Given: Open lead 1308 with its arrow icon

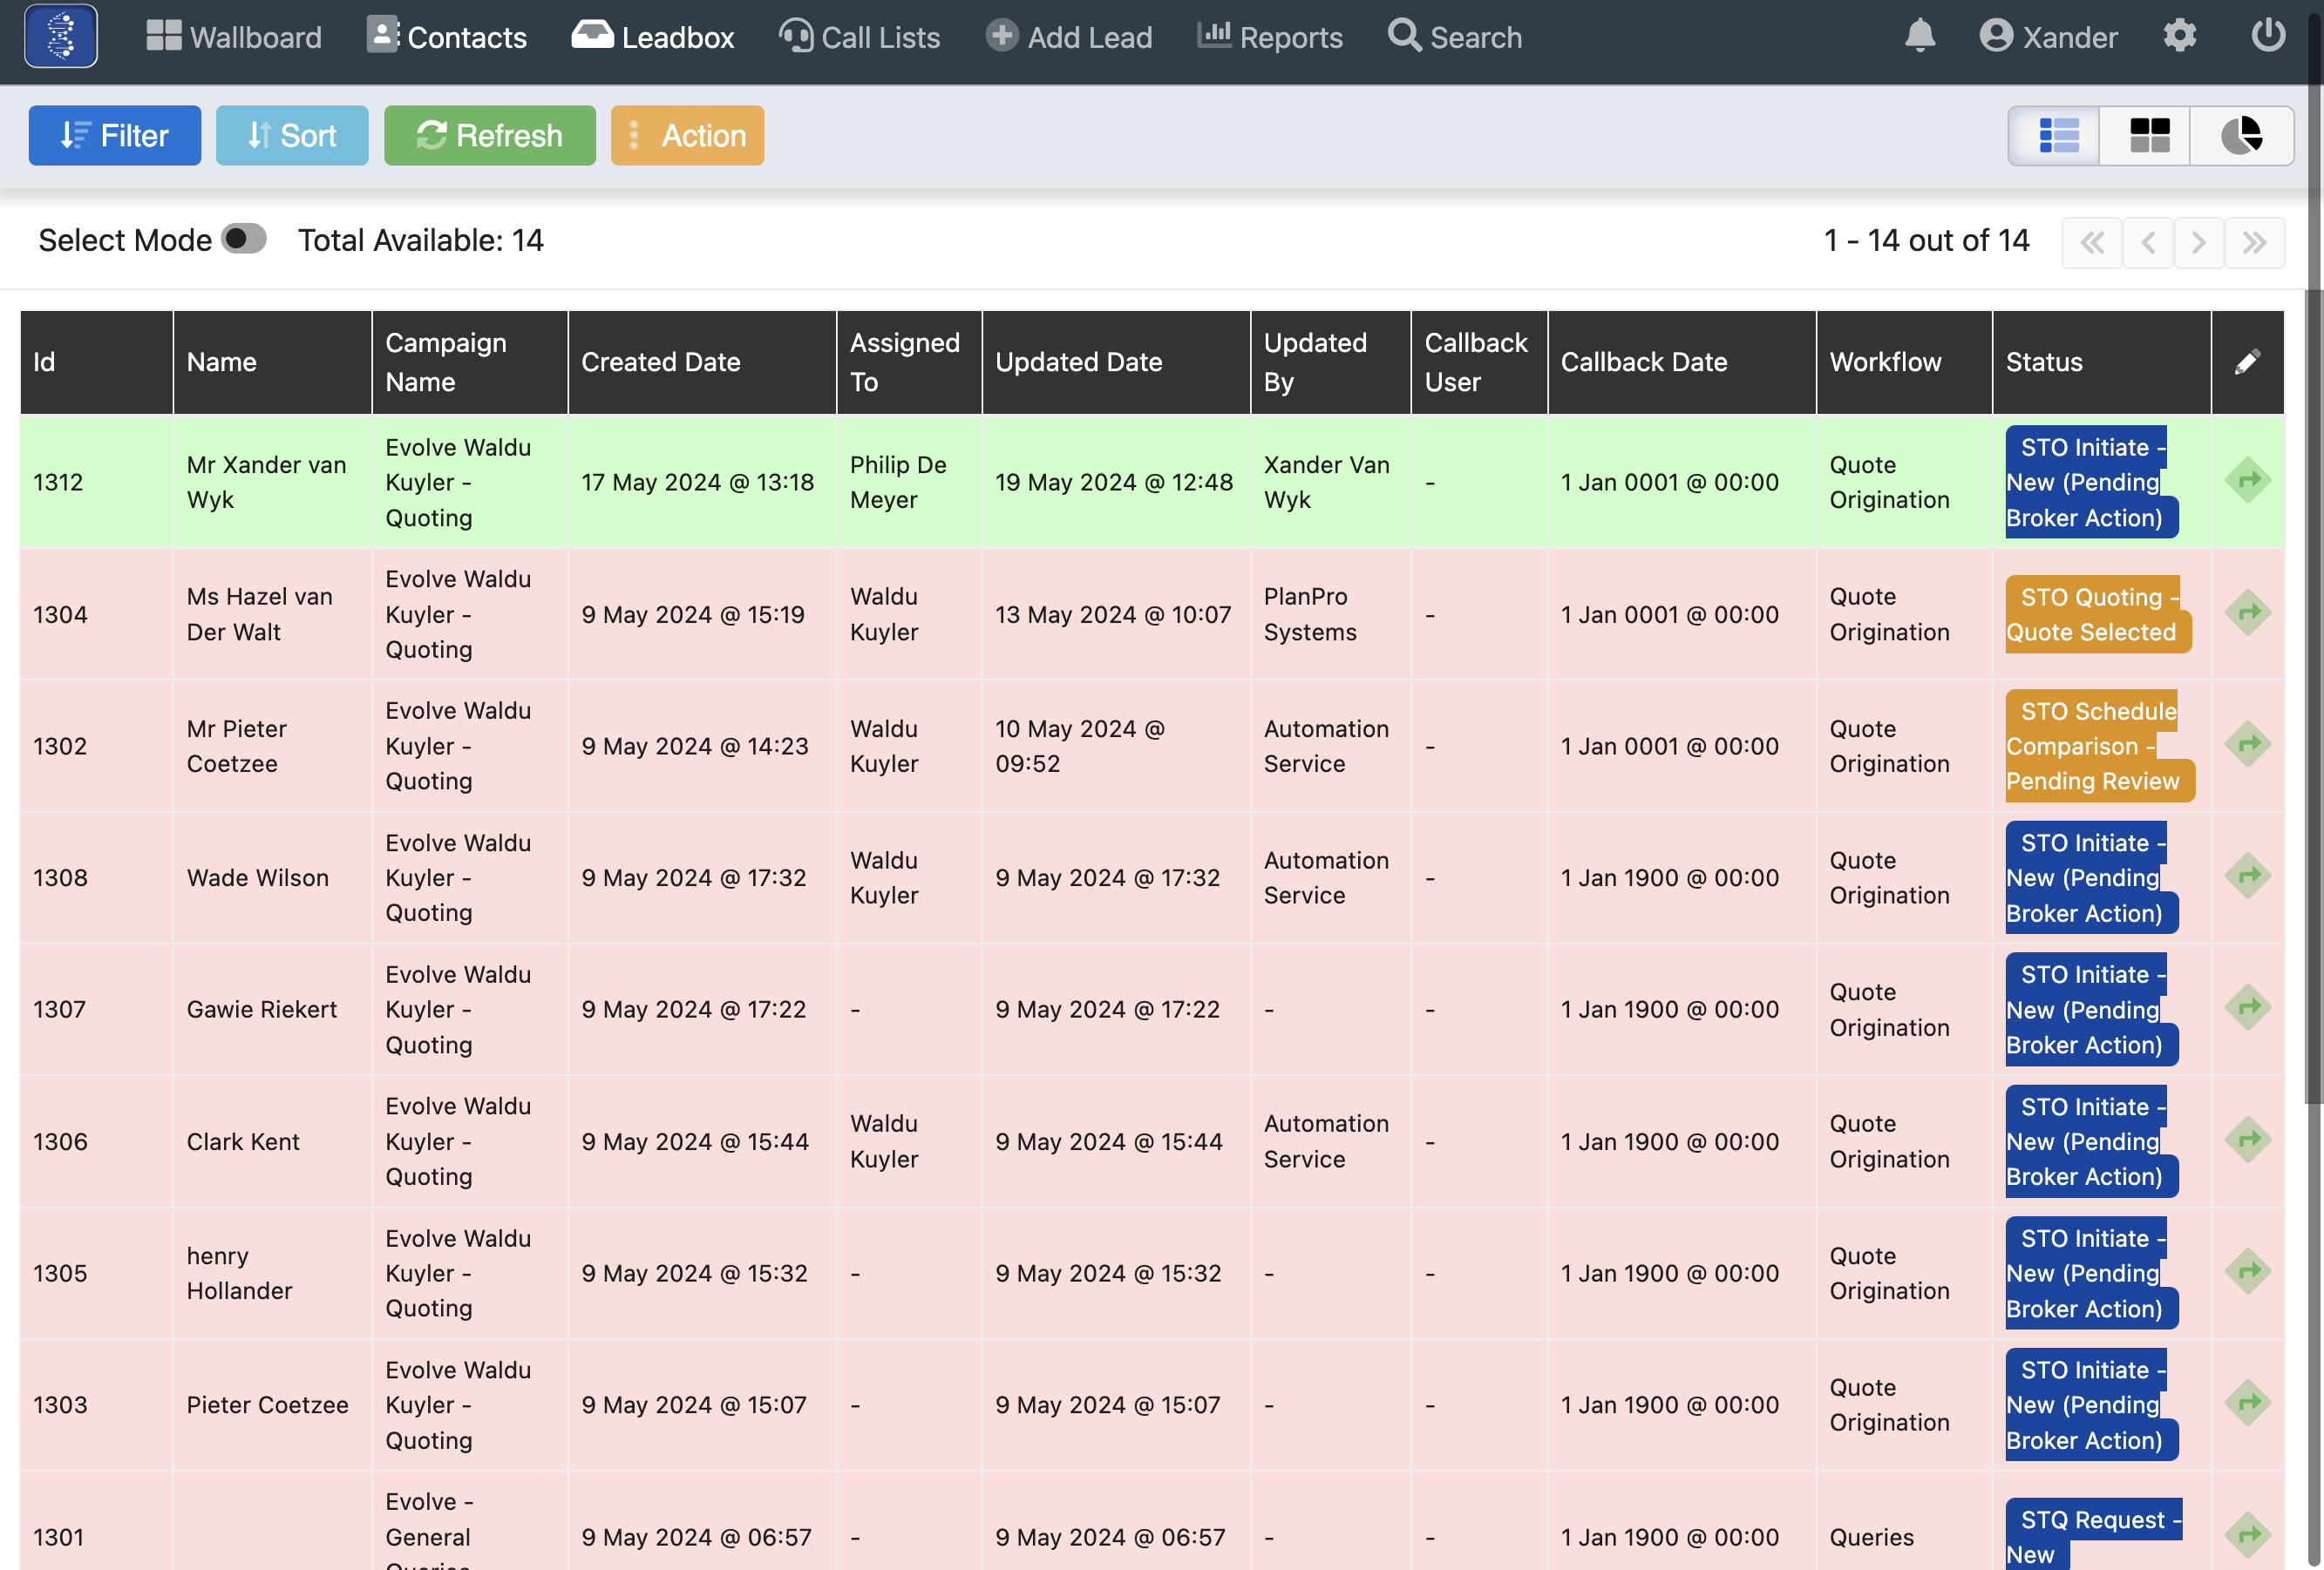Looking at the screenshot, I should [x=2248, y=876].
